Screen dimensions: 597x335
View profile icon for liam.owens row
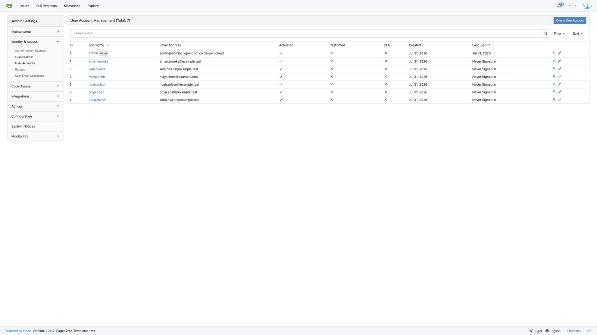(x=554, y=69)
